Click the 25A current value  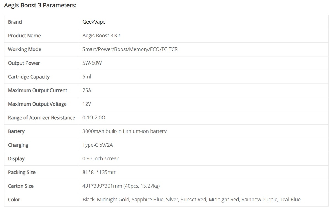pos(87,90)
